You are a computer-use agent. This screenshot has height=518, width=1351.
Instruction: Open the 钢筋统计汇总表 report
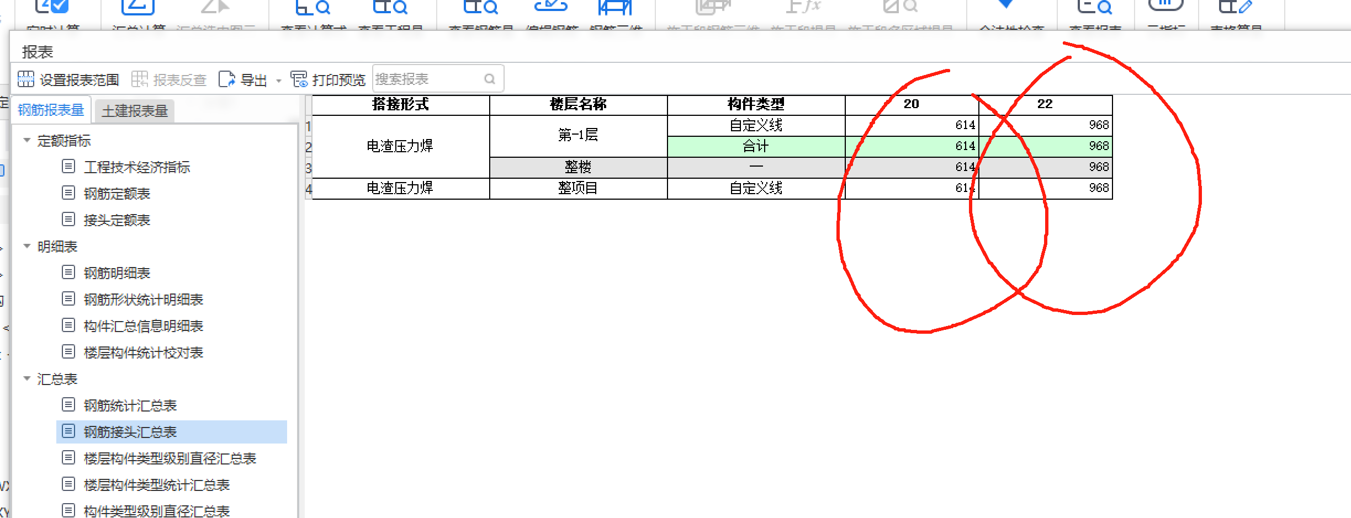[x=130, y=405]
